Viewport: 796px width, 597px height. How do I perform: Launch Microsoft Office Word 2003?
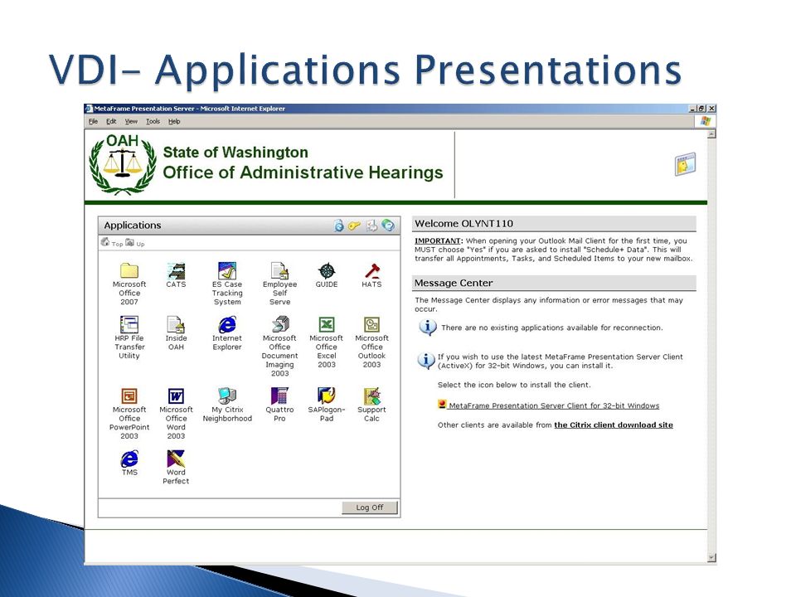point(176,396)
